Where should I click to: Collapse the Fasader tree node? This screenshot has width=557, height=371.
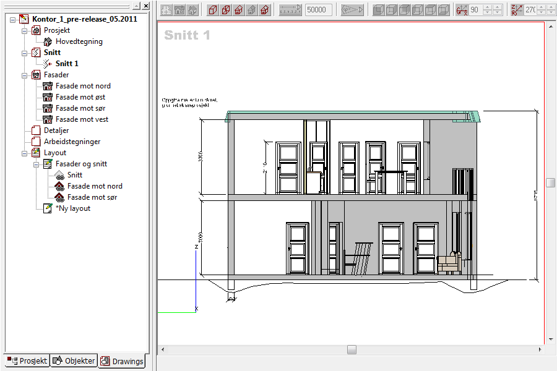pyautogui.click(x=25, y=75)
